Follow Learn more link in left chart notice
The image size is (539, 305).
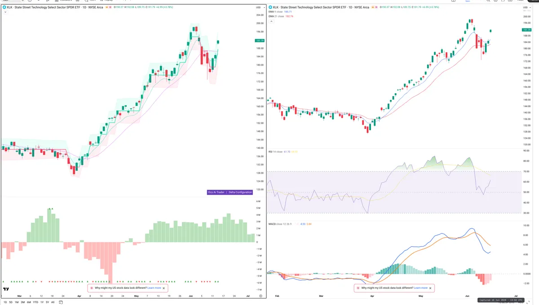[x=154, y=288]
